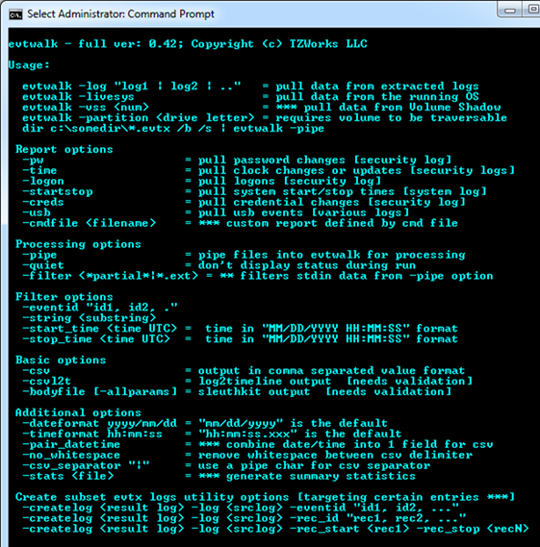Click the 'Processing options' heading
540x547 pixels.
(78, 244)
